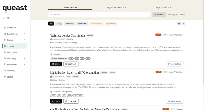204x110 pixels.
Task: Filter job ads by Today
Action: pyautogui.click(x=59, y=24)
